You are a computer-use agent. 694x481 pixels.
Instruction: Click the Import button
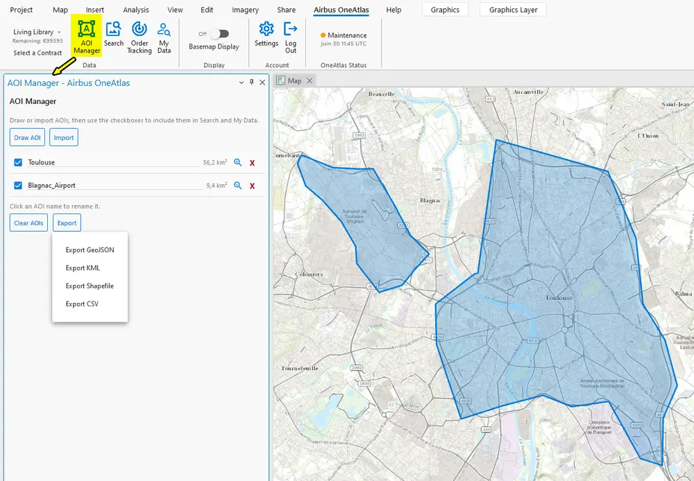click(x=64, y=137)
